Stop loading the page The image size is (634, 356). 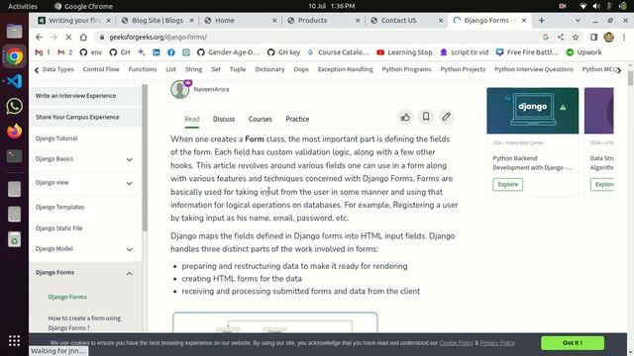point(68,38)
